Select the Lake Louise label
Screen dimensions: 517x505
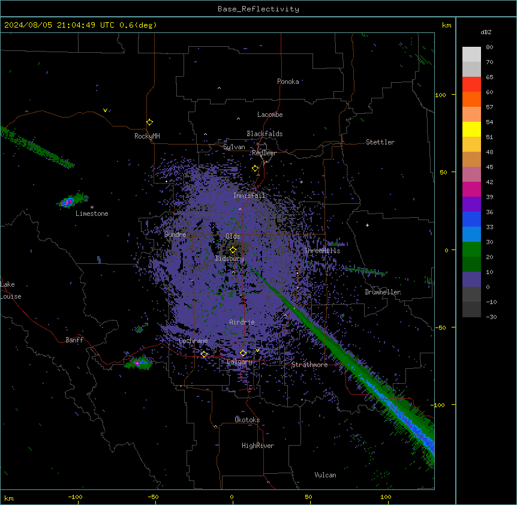tap(11, 290)
